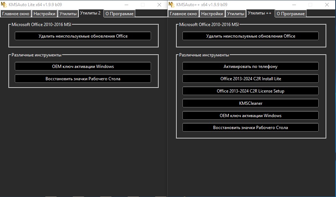Open Главное окно tab in KMSAuto++ window

[x=183, y=14]
